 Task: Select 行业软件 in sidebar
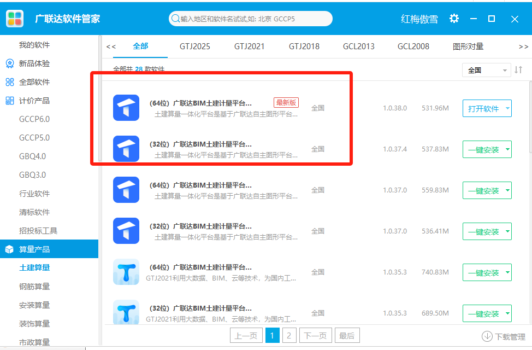click(34, 194)
